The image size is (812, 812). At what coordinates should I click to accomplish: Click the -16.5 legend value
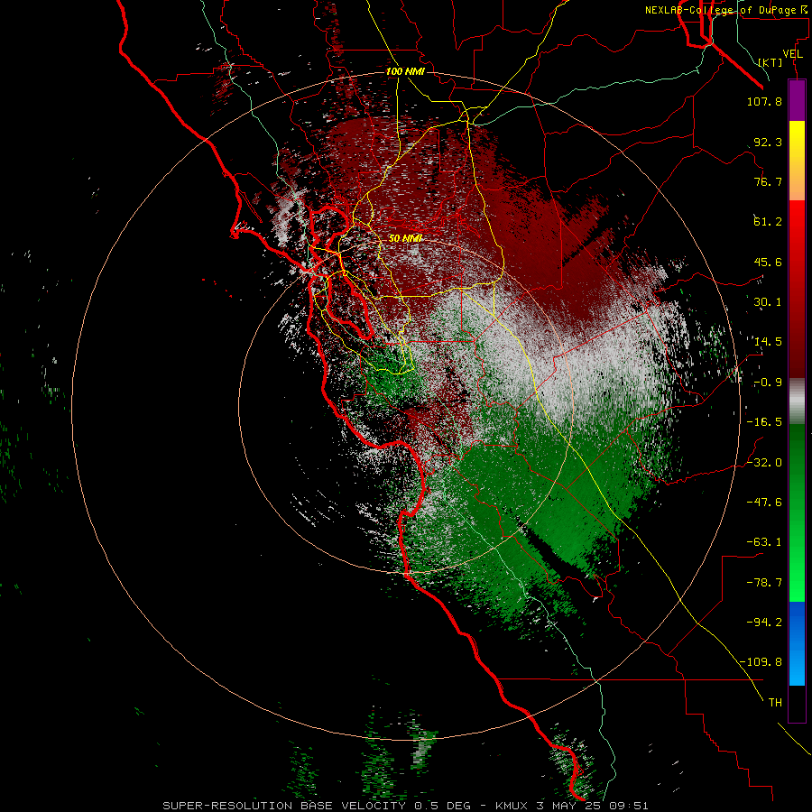[764, 422]
